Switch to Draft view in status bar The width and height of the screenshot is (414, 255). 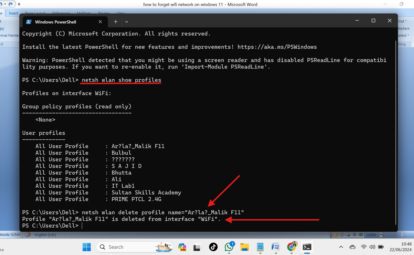pos(360,235)
